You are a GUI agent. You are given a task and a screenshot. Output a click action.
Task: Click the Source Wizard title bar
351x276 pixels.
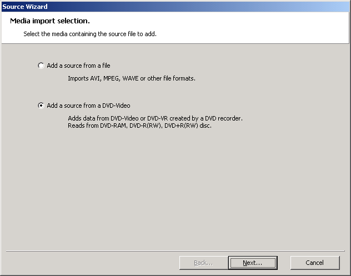[x=167, y=6]
